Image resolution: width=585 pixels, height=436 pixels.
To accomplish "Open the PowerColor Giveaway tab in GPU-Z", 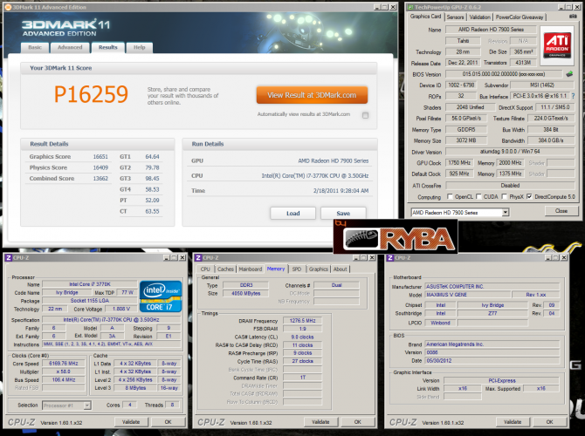I will 520,17.
